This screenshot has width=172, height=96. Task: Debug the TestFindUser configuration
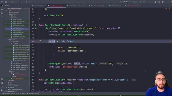pyautogui.click(x=144, y=2)
